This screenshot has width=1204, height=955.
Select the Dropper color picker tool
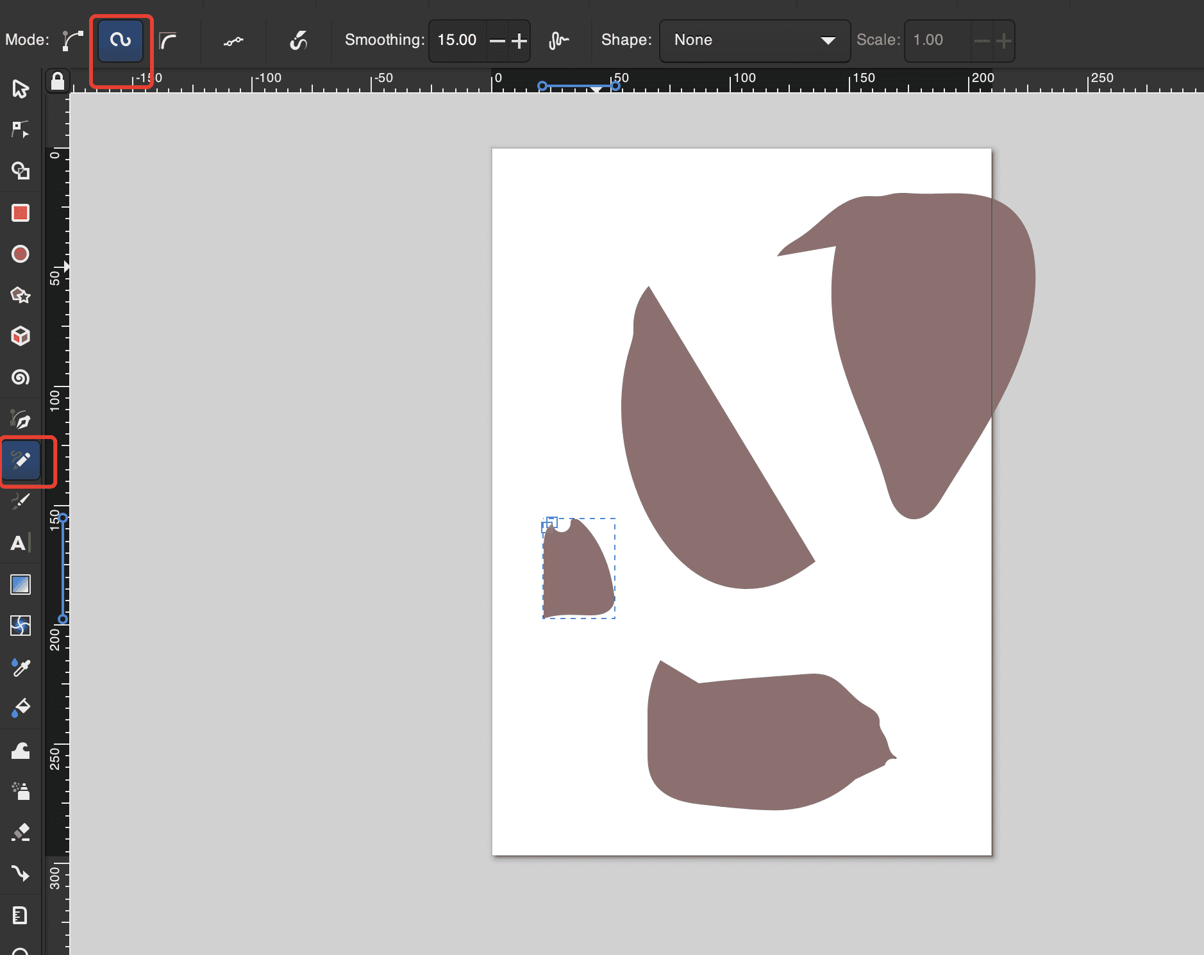21,667
